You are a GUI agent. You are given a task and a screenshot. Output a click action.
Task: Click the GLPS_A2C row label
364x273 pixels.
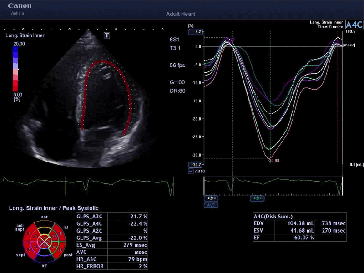(89, 231)
